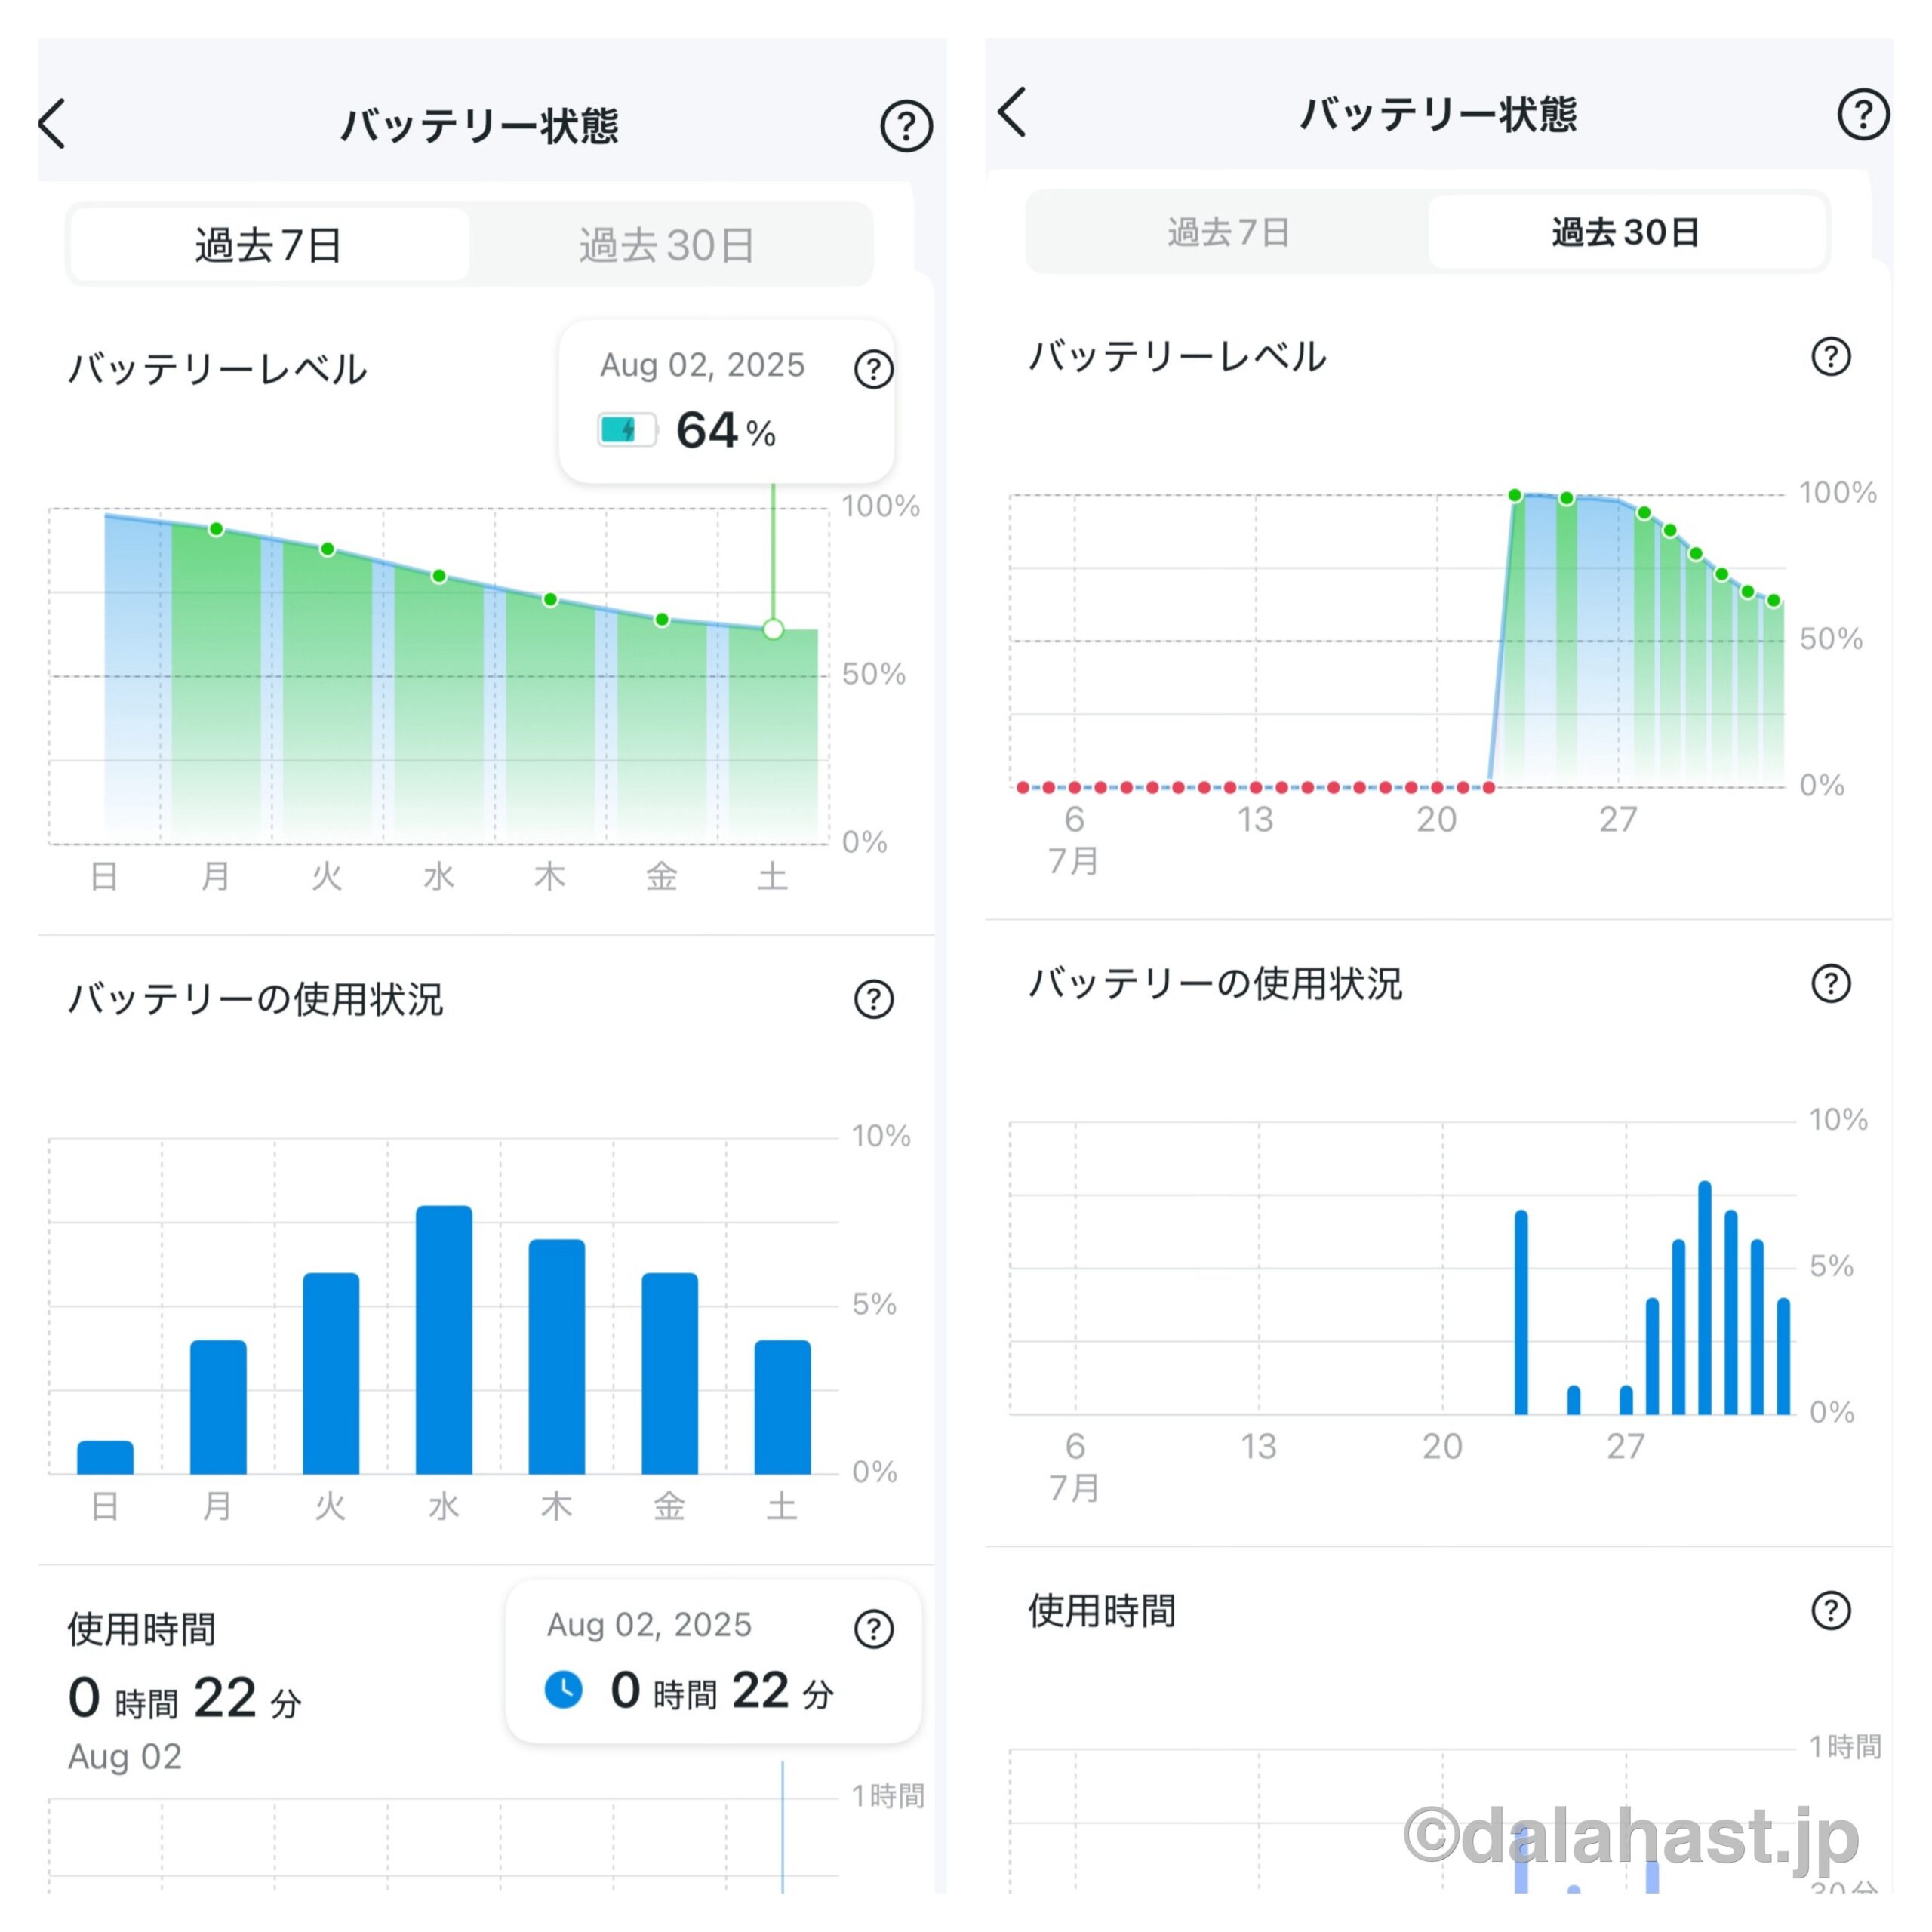
Task: Select 過去30日 tab on right screen
Action: [x=1625, y=232]
